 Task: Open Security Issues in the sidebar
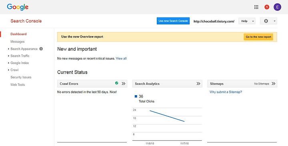pyautogui.click(x=21, y=77)
